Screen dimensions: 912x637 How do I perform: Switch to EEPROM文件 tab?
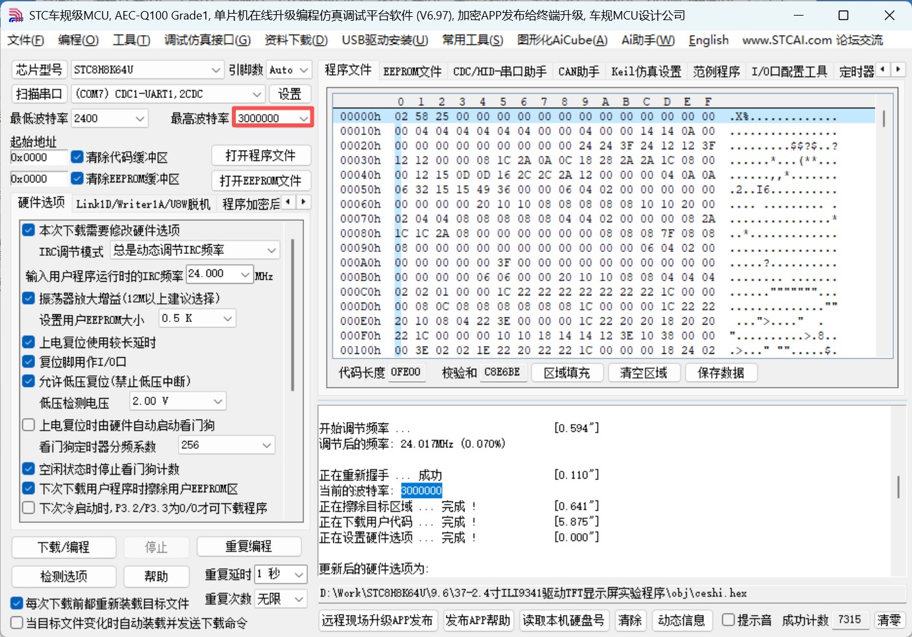412,71
